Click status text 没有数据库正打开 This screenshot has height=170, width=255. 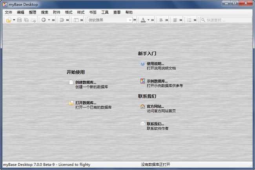click(155, 165)
